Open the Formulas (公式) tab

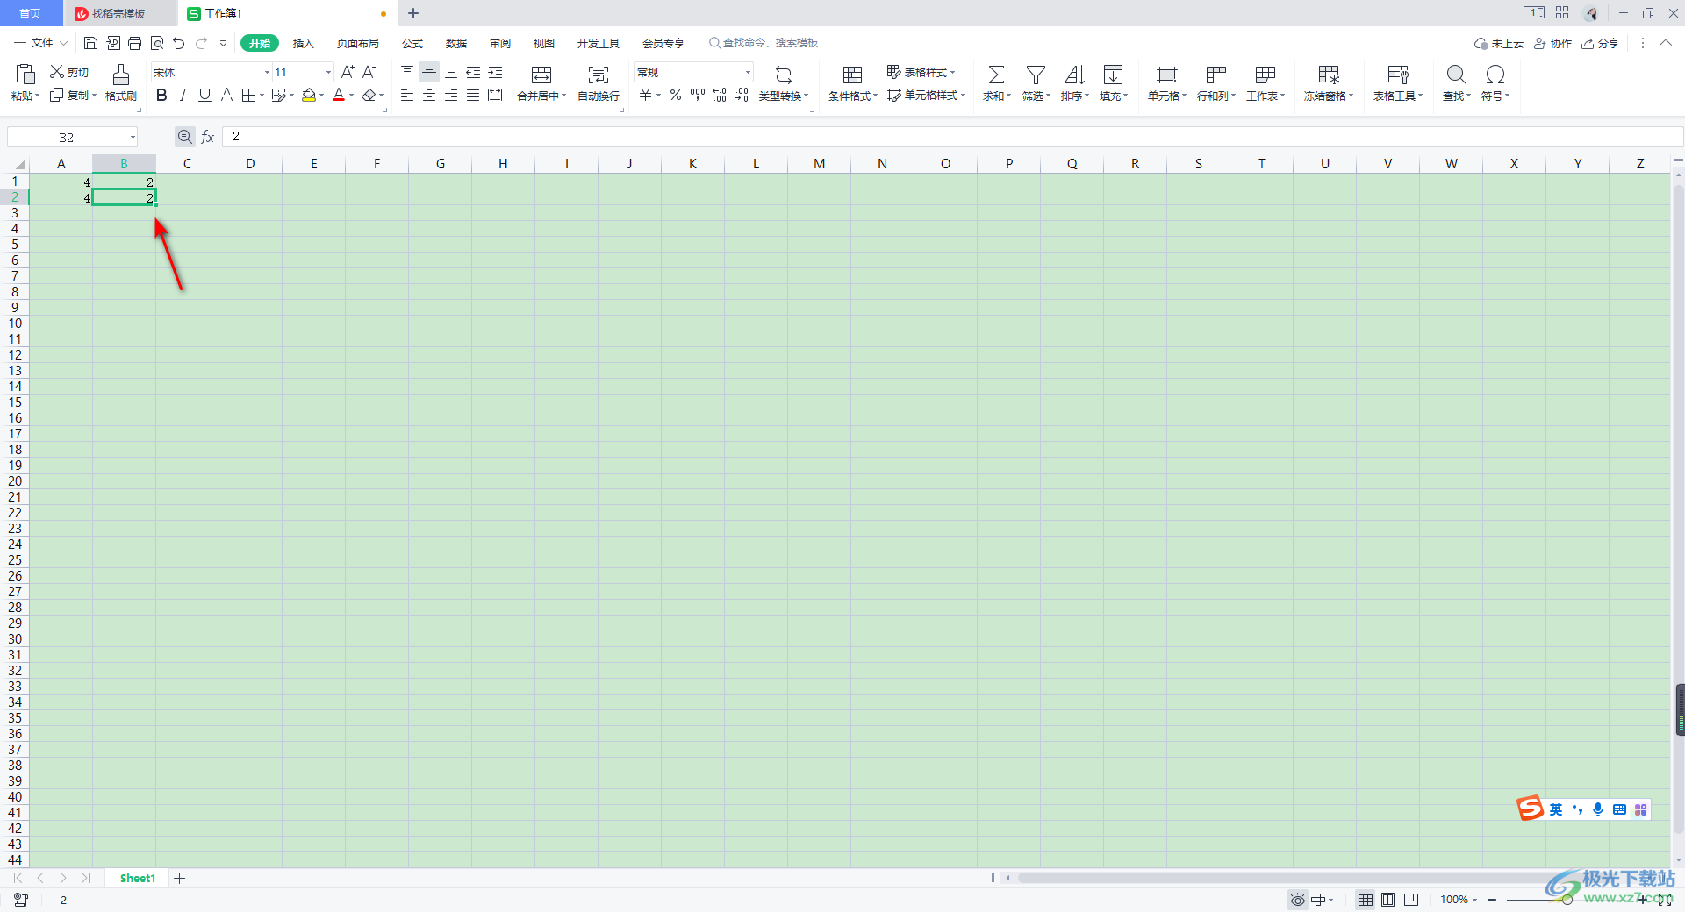412,43
